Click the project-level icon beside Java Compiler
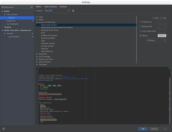The width and height of the screenshot is (172, 132). [x=32, y=37]
